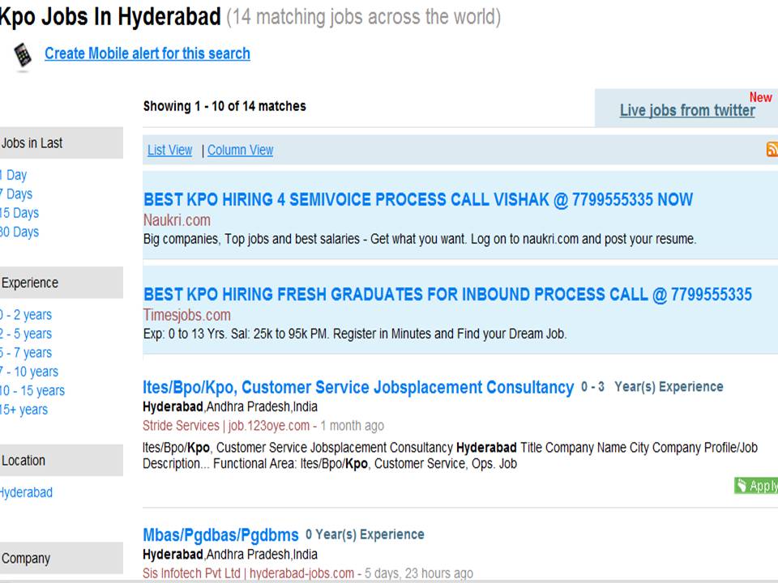Click the Kpo Jobs In Hyderabad heading
This screenshot has height=583, width=778.
click(110, 17)
